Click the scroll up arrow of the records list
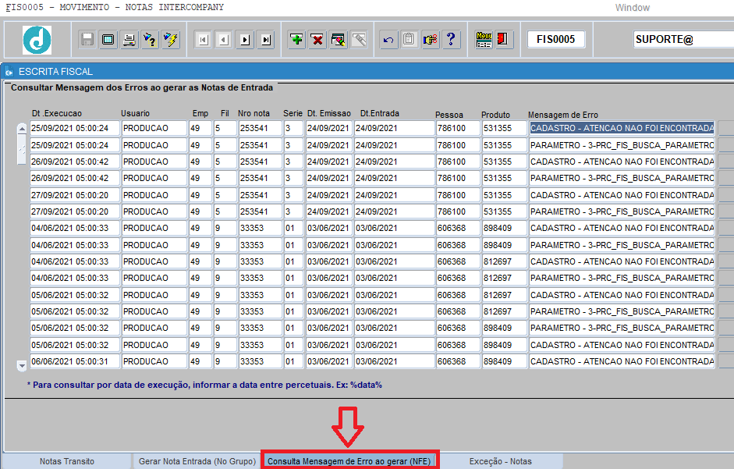 click(x=22, y=128)
